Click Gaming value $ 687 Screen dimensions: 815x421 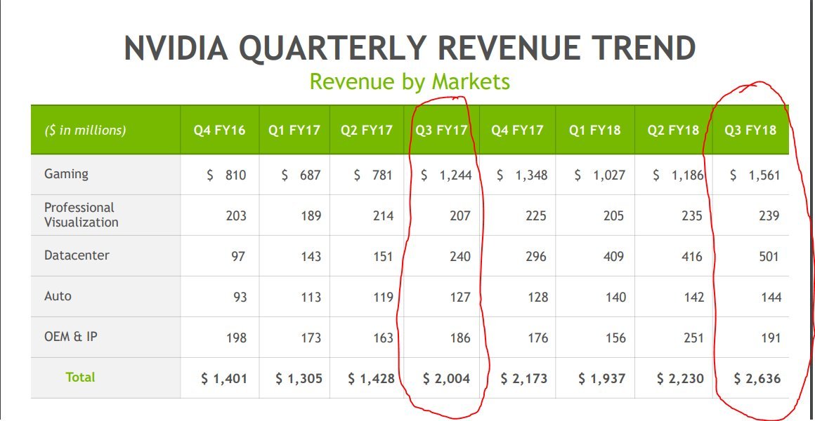coord(301,175)
